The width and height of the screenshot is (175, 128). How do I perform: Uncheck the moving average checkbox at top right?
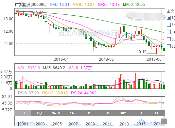pos(169,18)
